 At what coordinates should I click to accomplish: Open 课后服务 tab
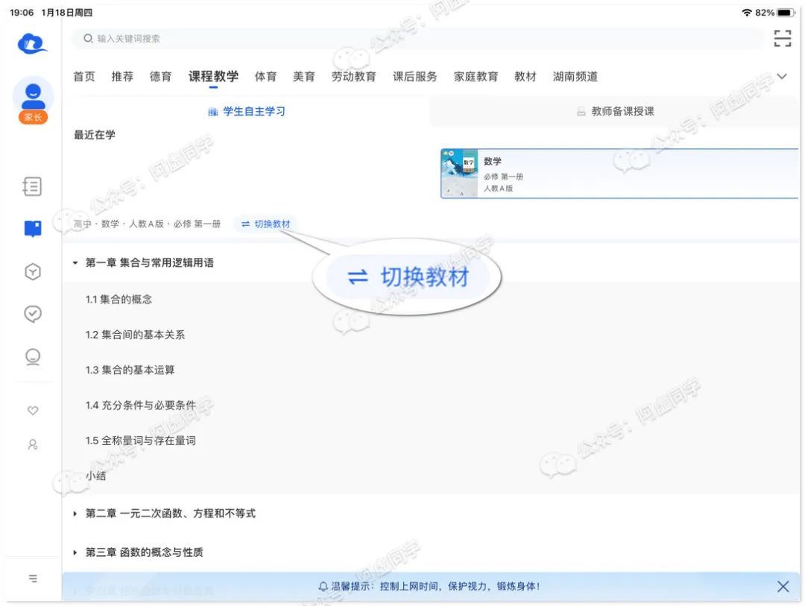415,77
